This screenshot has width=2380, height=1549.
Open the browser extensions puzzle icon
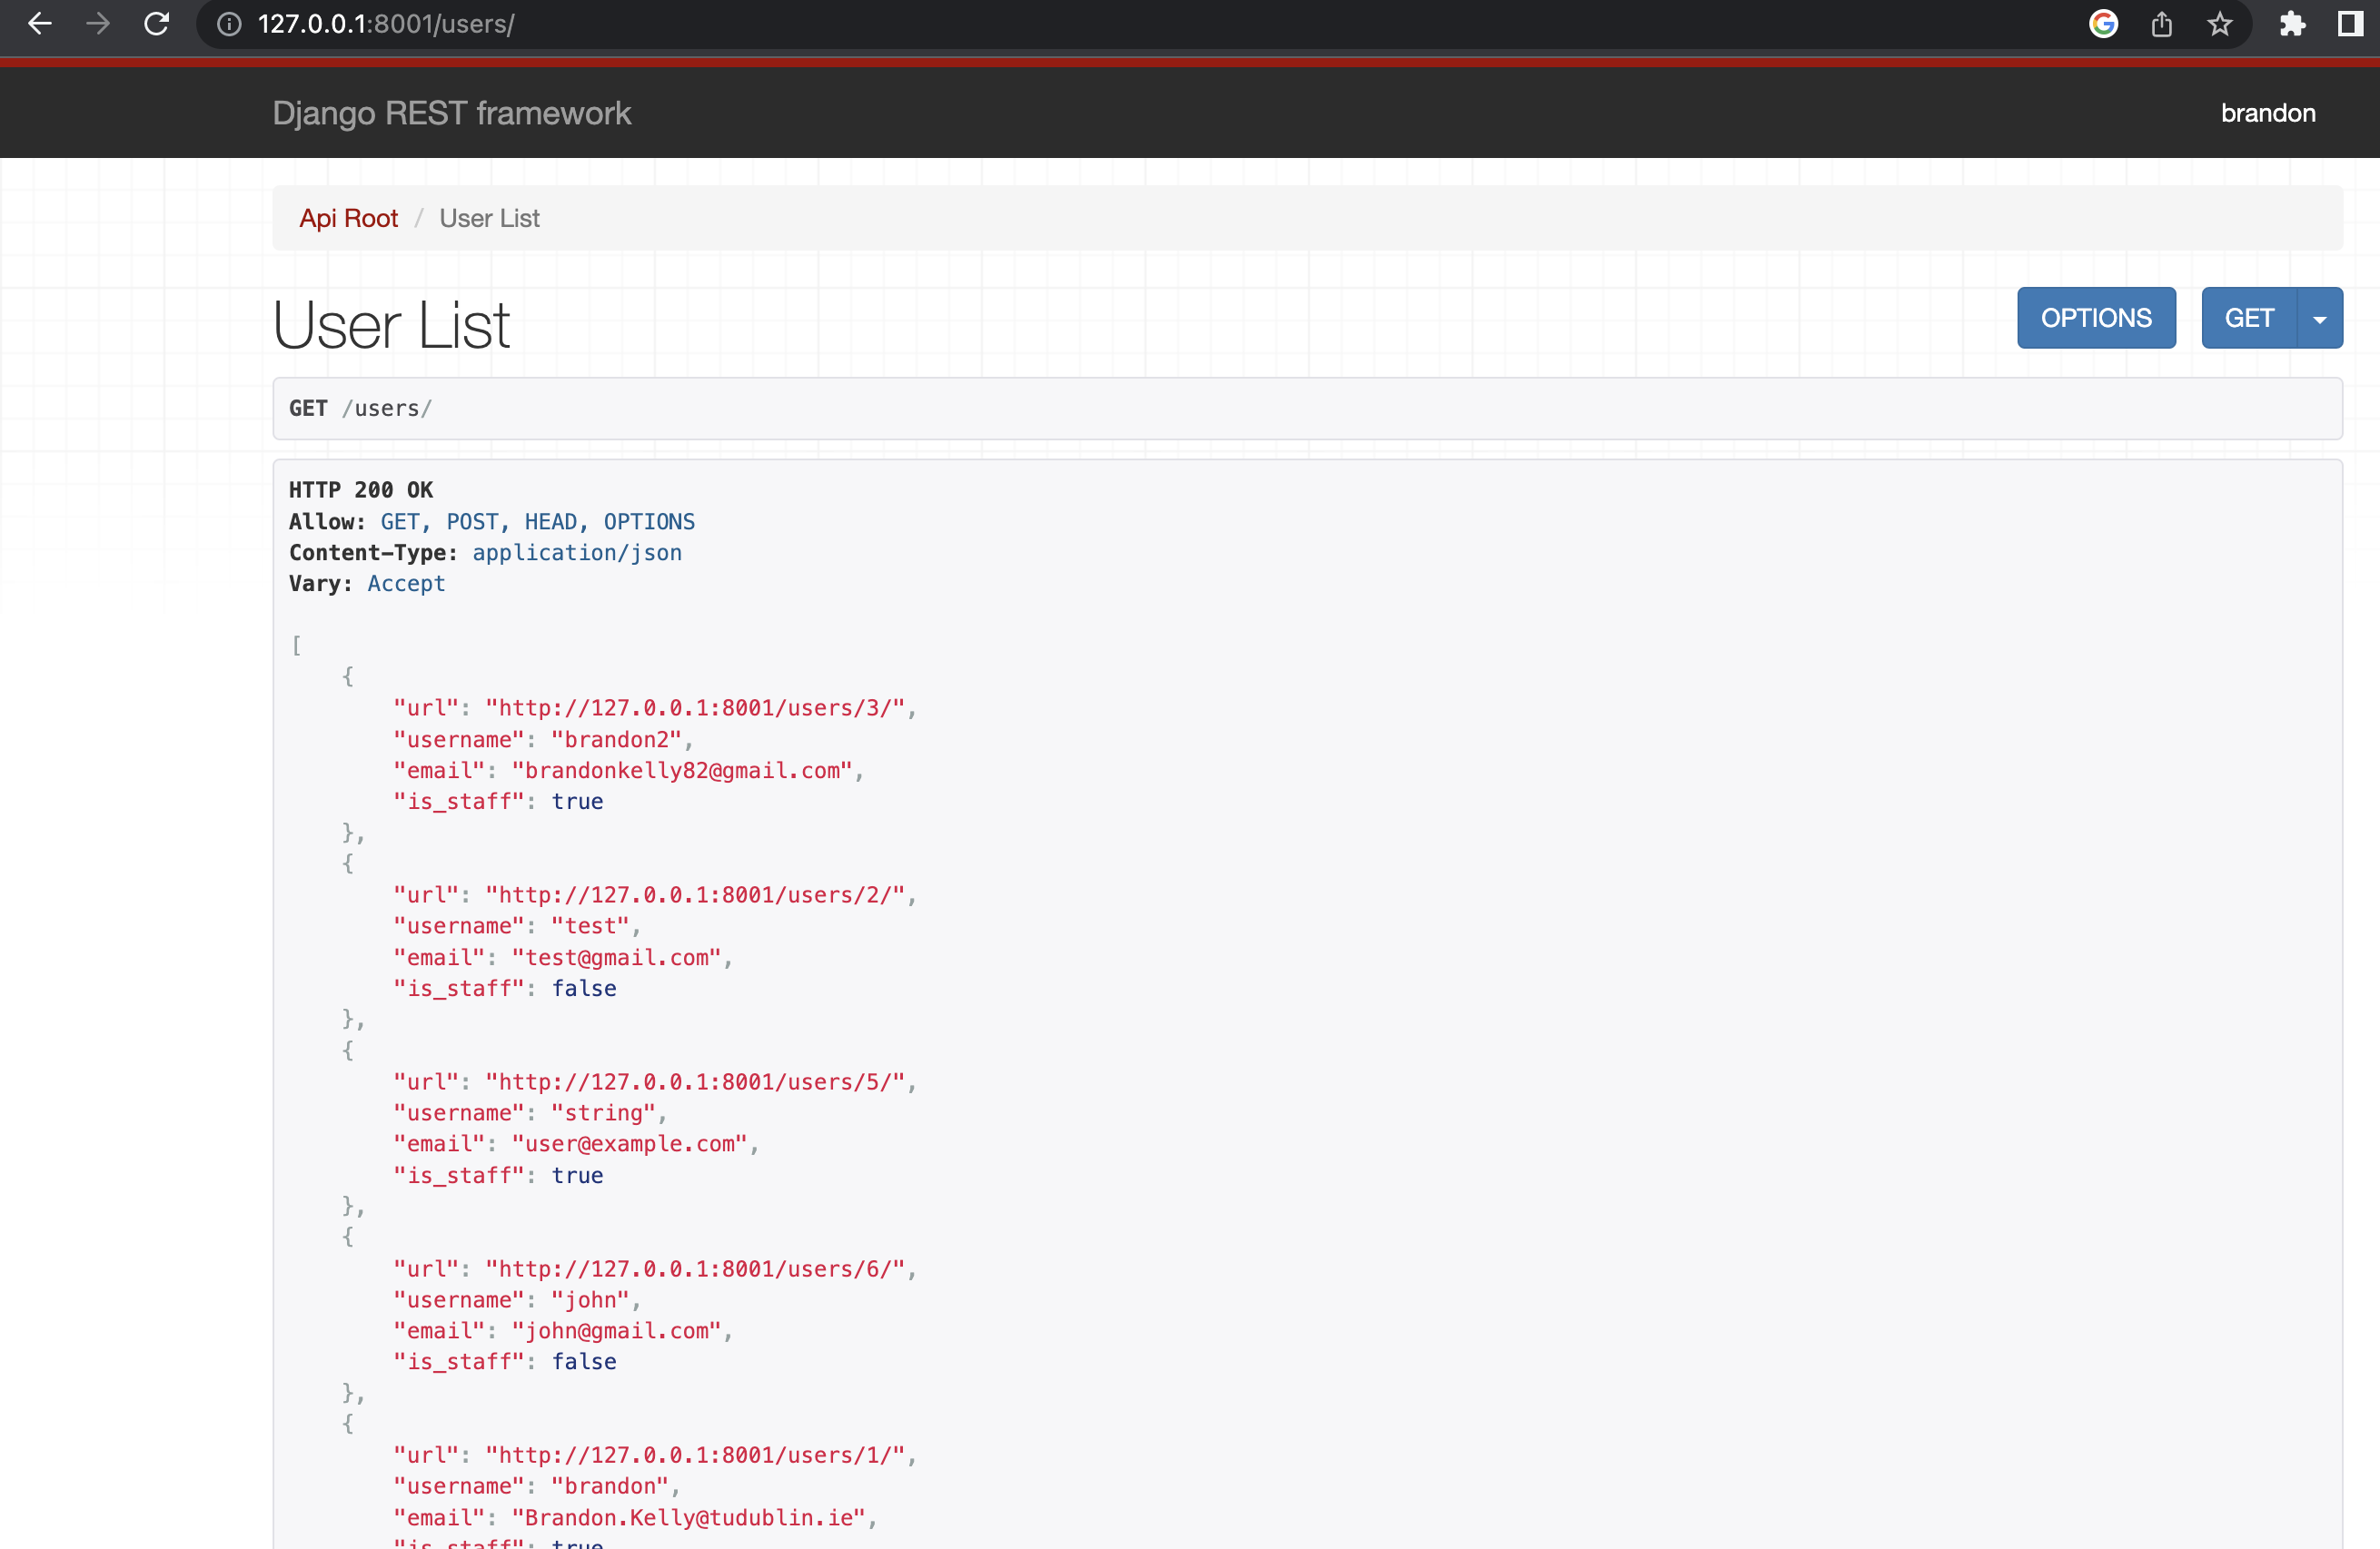click(2294, 24)
